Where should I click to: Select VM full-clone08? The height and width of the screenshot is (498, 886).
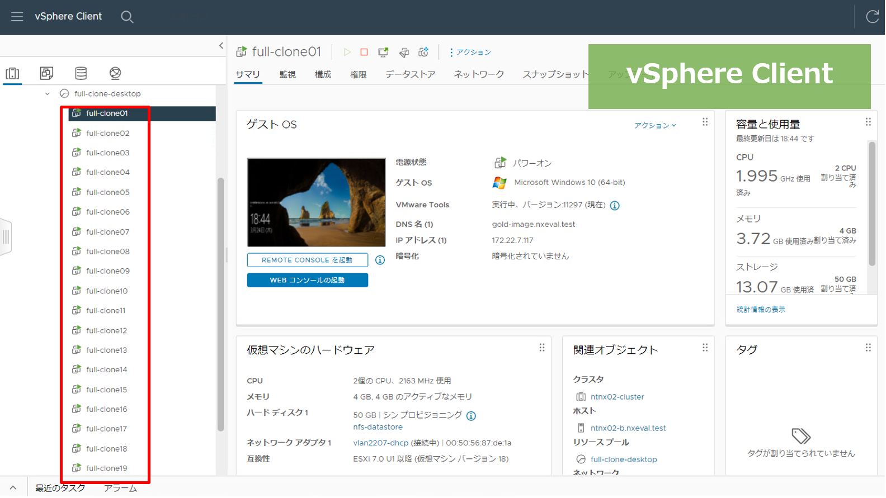107,252
